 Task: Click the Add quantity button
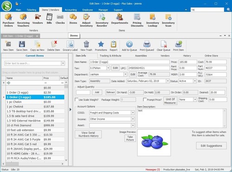click(x=97, y=92)
